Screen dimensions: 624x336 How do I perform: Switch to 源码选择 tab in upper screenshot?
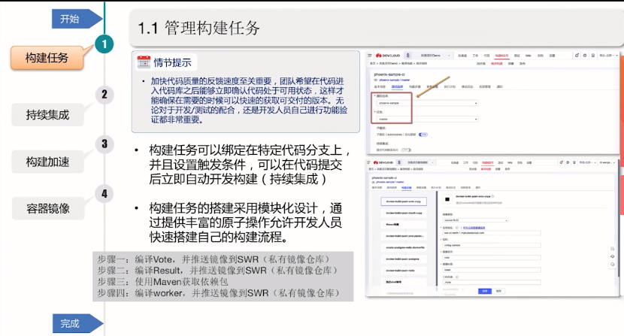(397, 86)
